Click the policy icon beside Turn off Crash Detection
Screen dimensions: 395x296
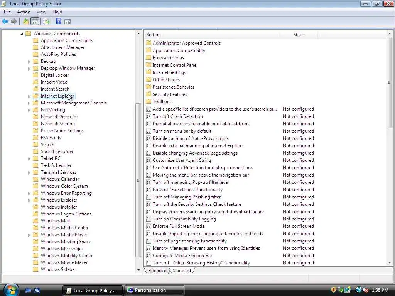(x=149, y=116)
